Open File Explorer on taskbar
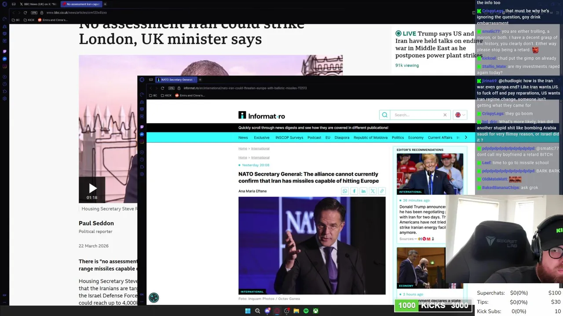Image resolution: width=563 pixels, height=316 pixels. pos(296,311)
